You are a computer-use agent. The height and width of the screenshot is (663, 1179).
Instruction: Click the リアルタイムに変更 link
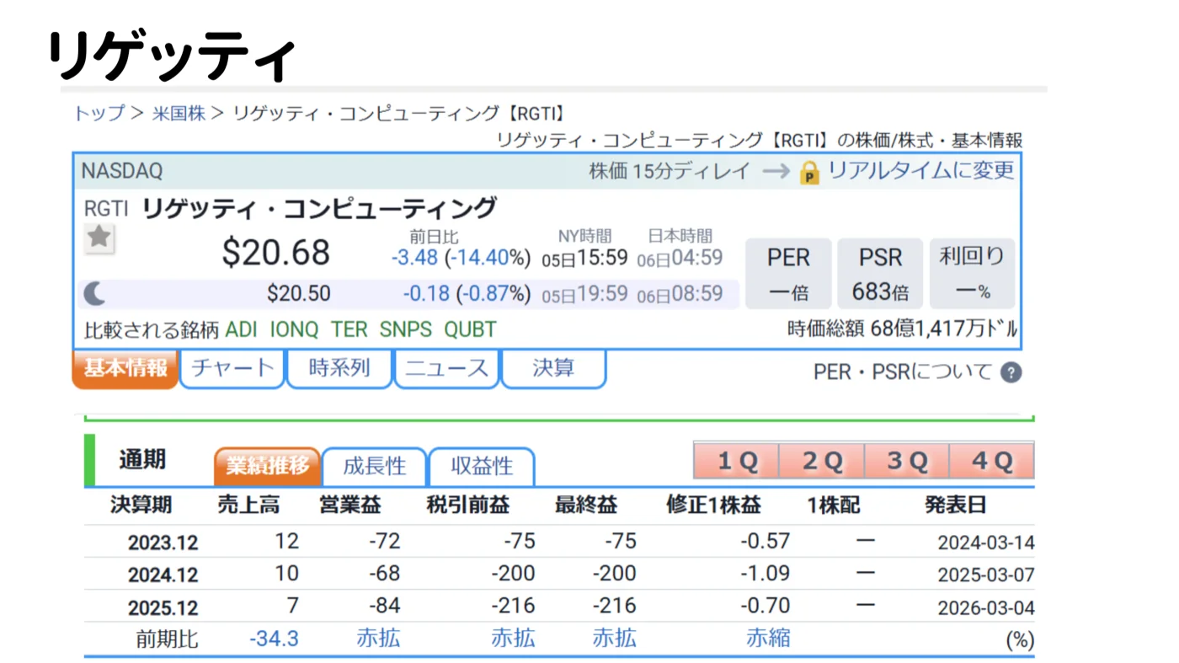pos(920,171)
